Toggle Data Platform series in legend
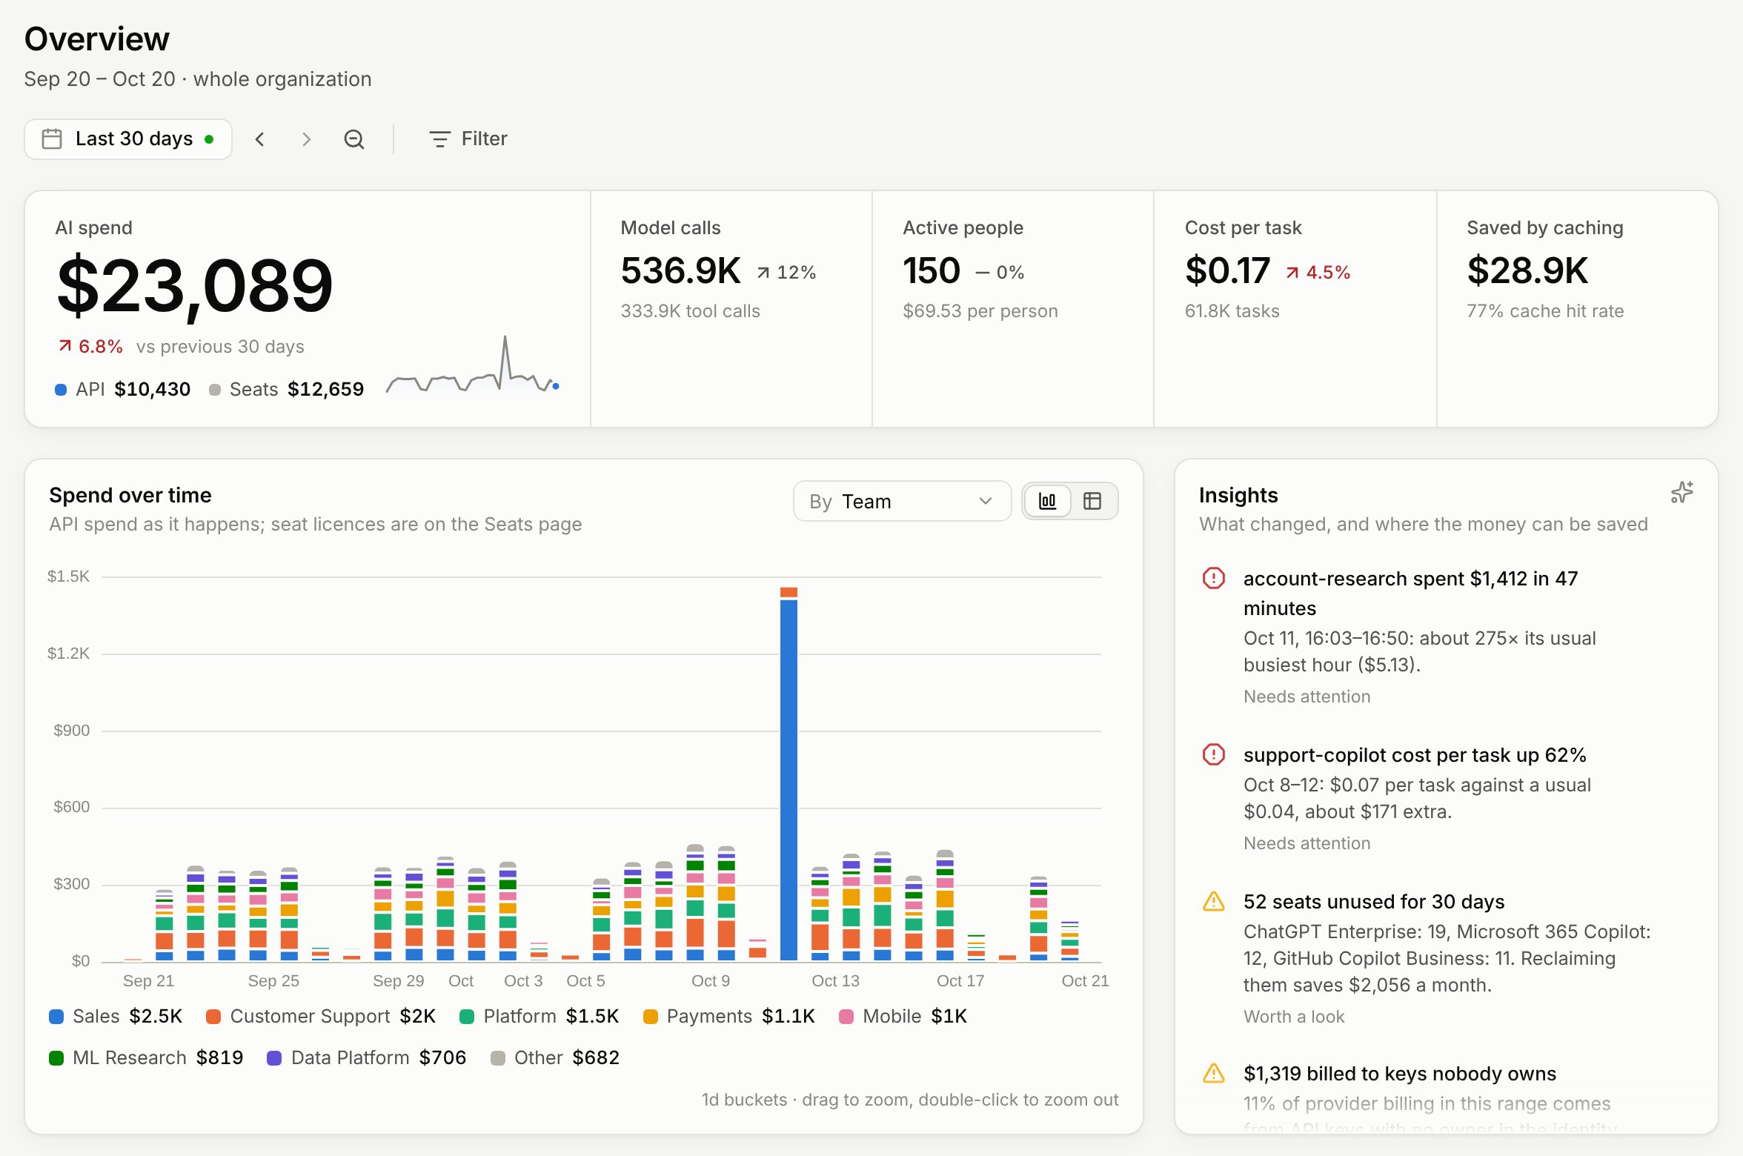The image size is (1743, 1156). click(367, 1058)
